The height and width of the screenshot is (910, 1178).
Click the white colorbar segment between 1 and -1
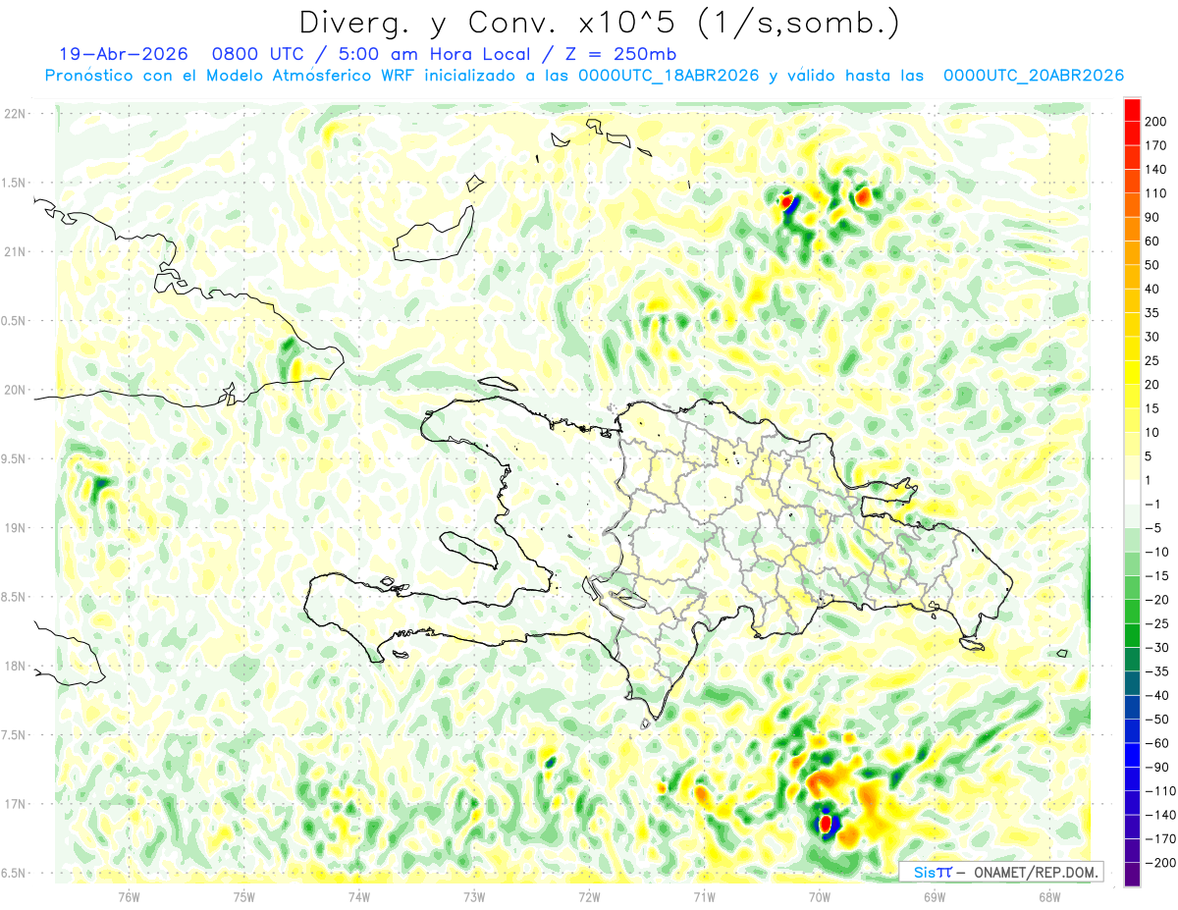click(x=1132, y=492)
